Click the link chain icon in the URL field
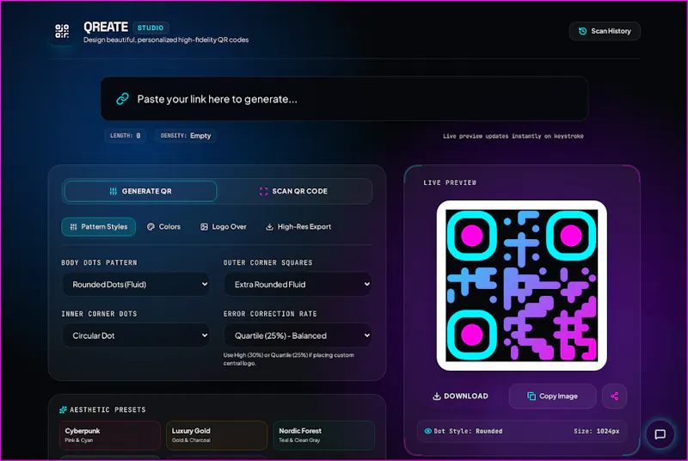The image size is (688, 461). [122, 99]
